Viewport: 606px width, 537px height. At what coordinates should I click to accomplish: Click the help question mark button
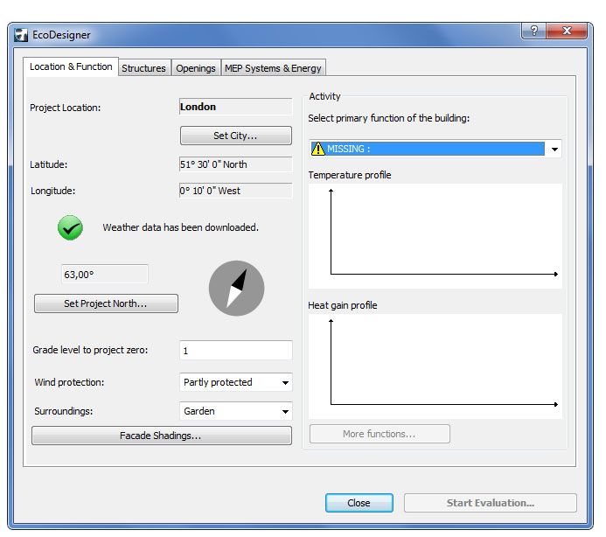pos(533,31)
